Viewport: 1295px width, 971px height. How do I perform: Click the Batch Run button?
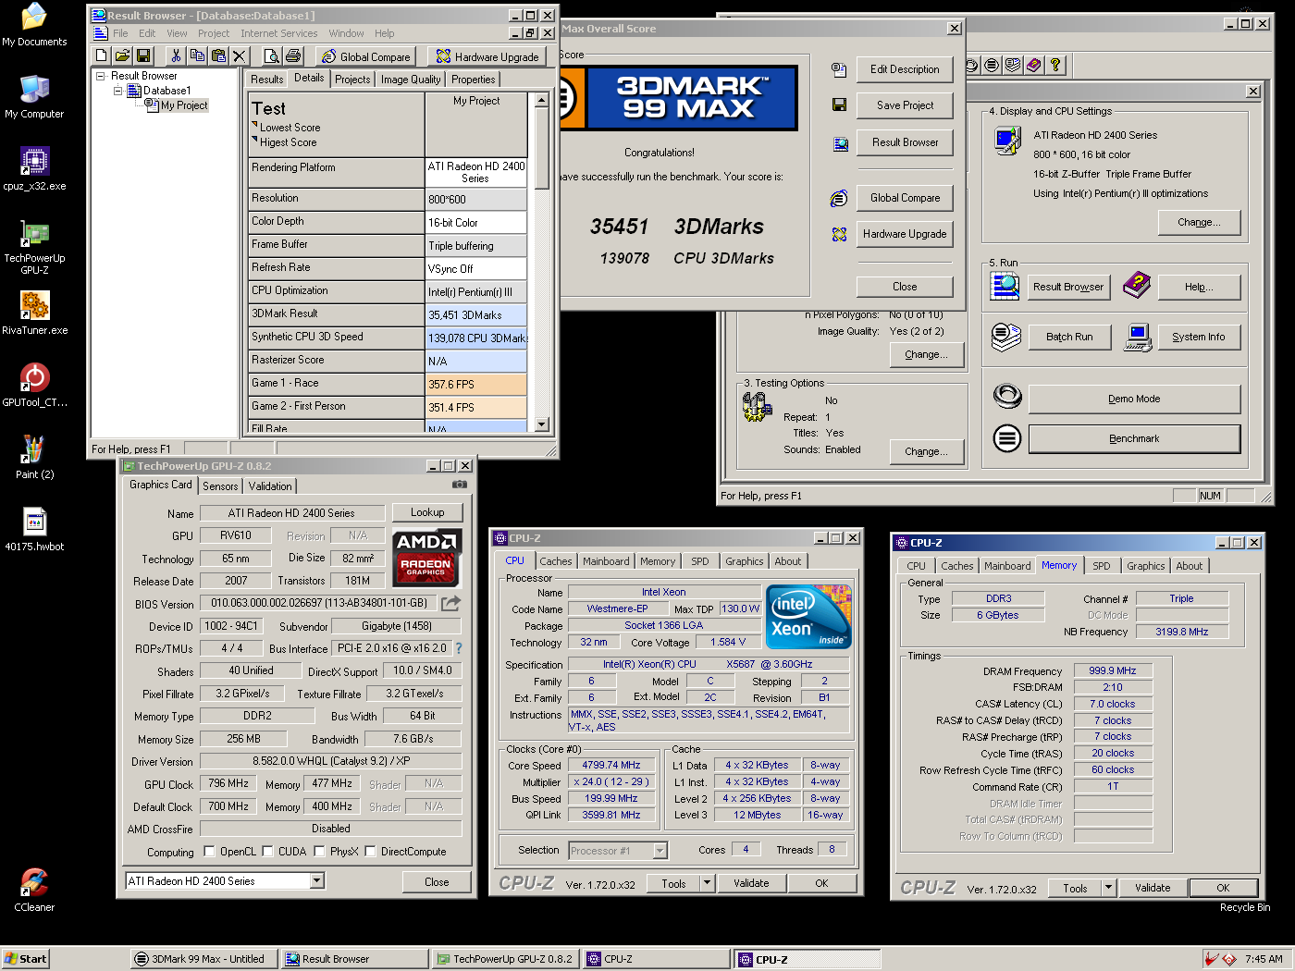[x=1069, y=338]
